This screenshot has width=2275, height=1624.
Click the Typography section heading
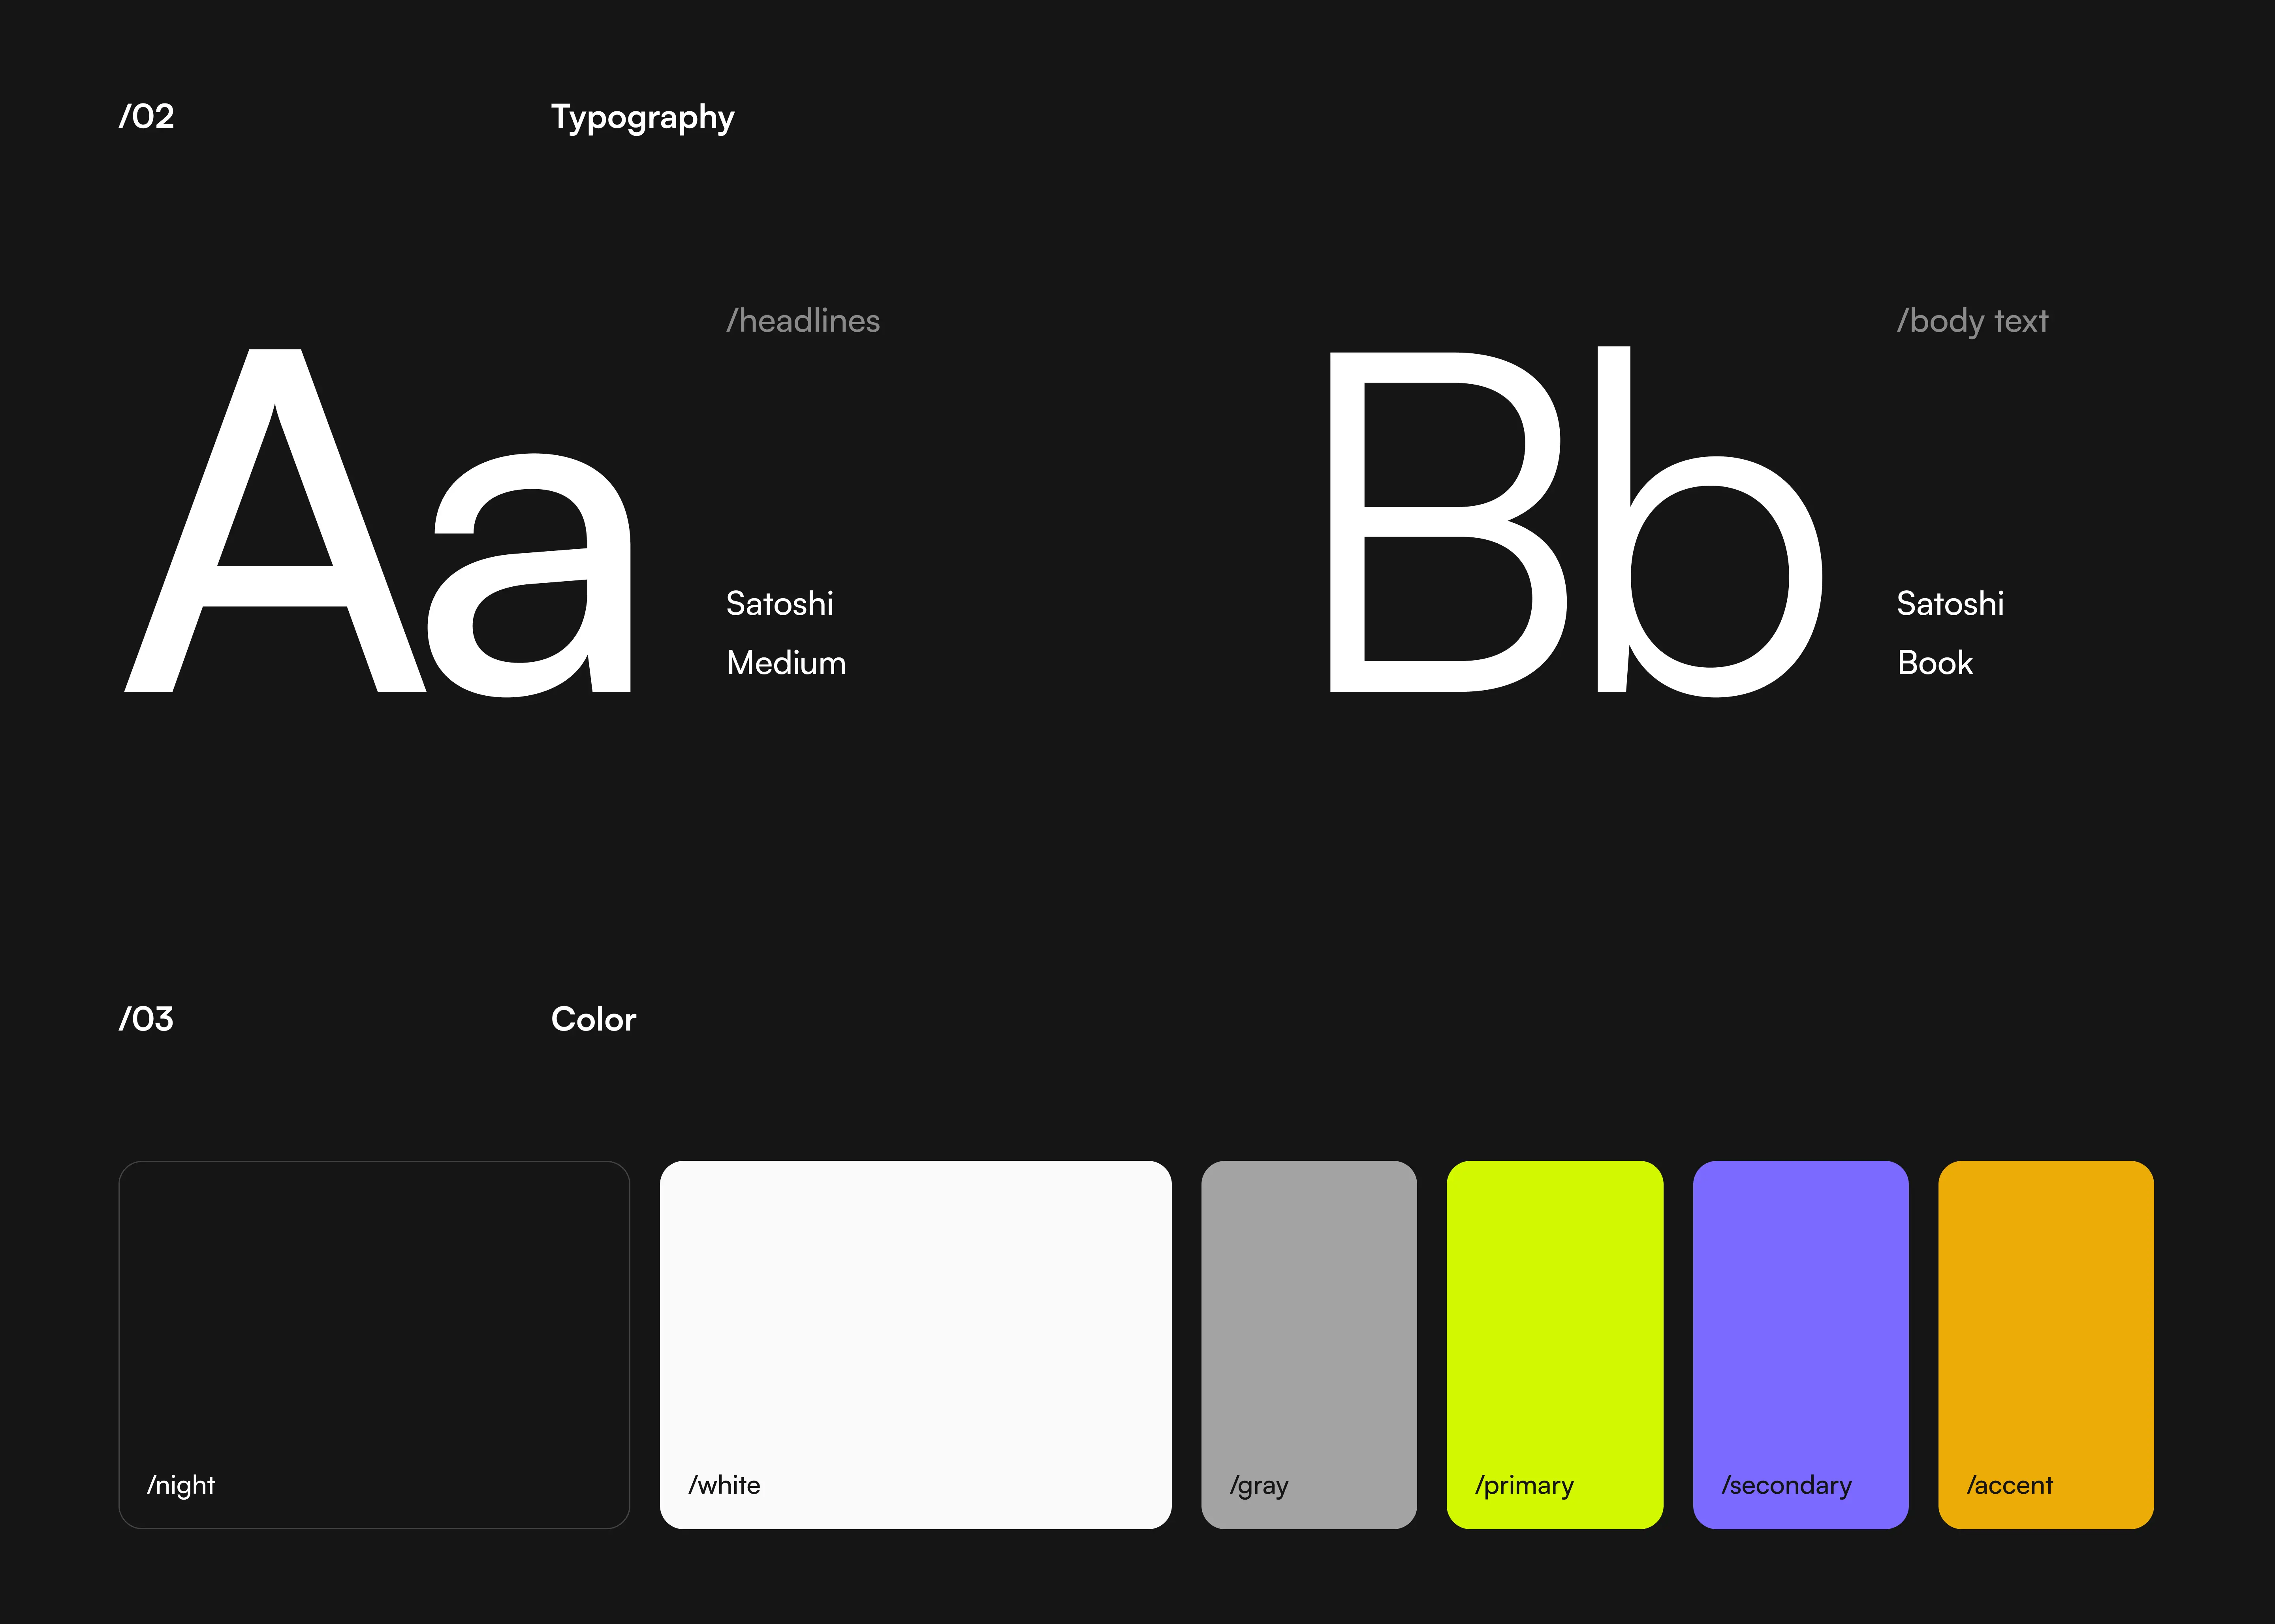point(642,118)
